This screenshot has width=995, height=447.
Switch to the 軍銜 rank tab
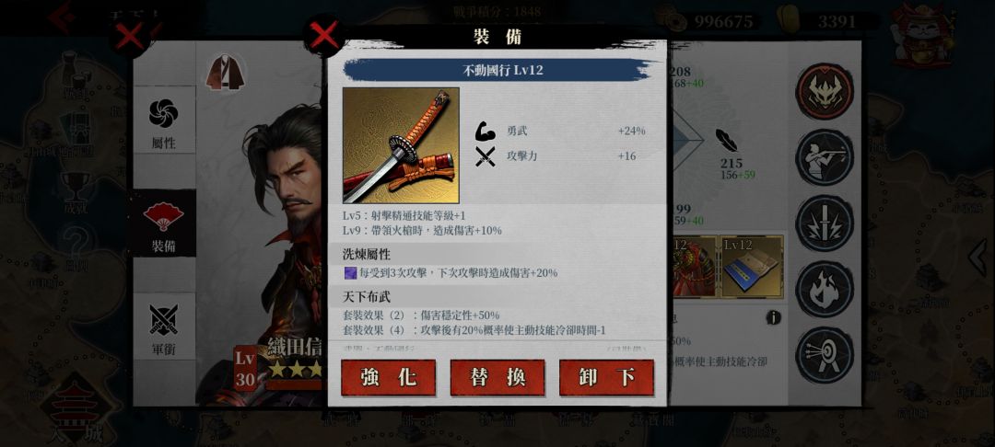coord(164,329)
